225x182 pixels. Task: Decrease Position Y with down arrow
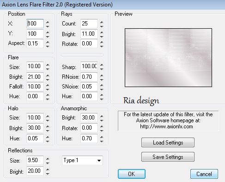(x=48, y=37)
